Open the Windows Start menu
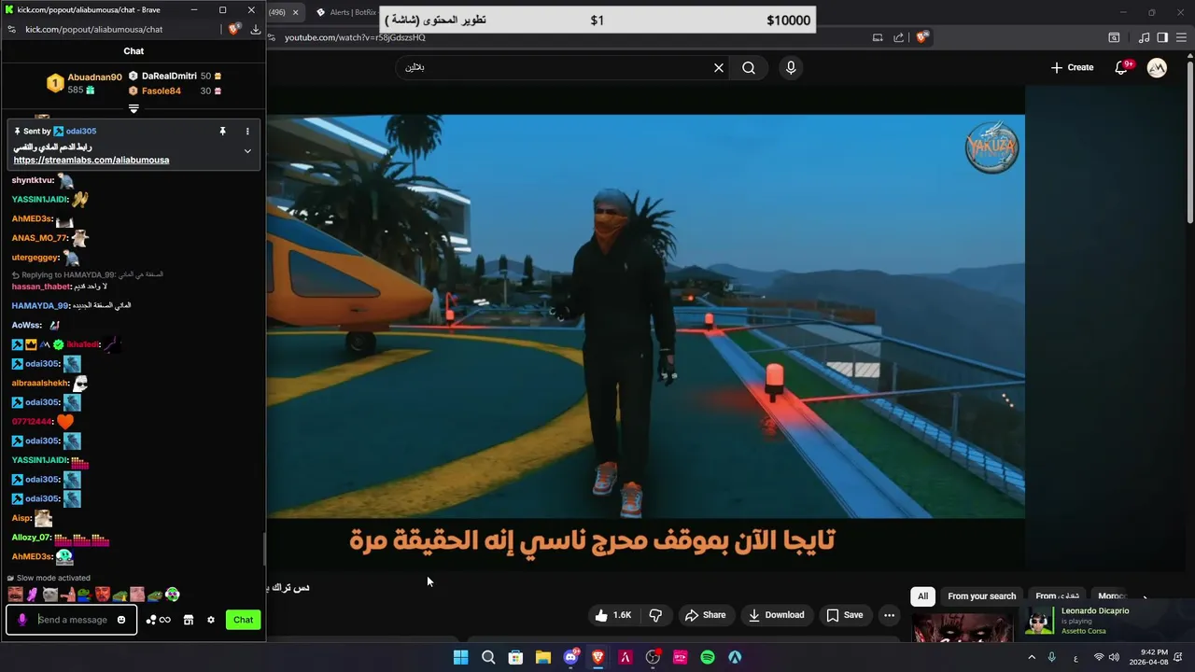 [x=460, y=657]
